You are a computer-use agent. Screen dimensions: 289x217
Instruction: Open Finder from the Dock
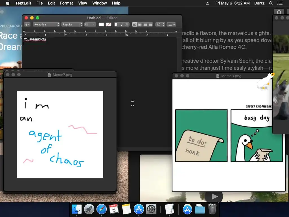77,209
